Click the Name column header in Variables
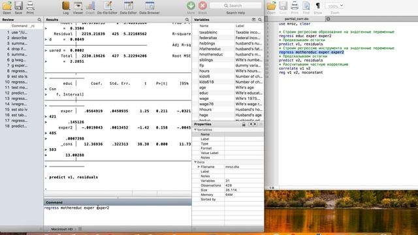Image resolution: width=418 pixels, height=235 pixels. (x=204, y=26)
